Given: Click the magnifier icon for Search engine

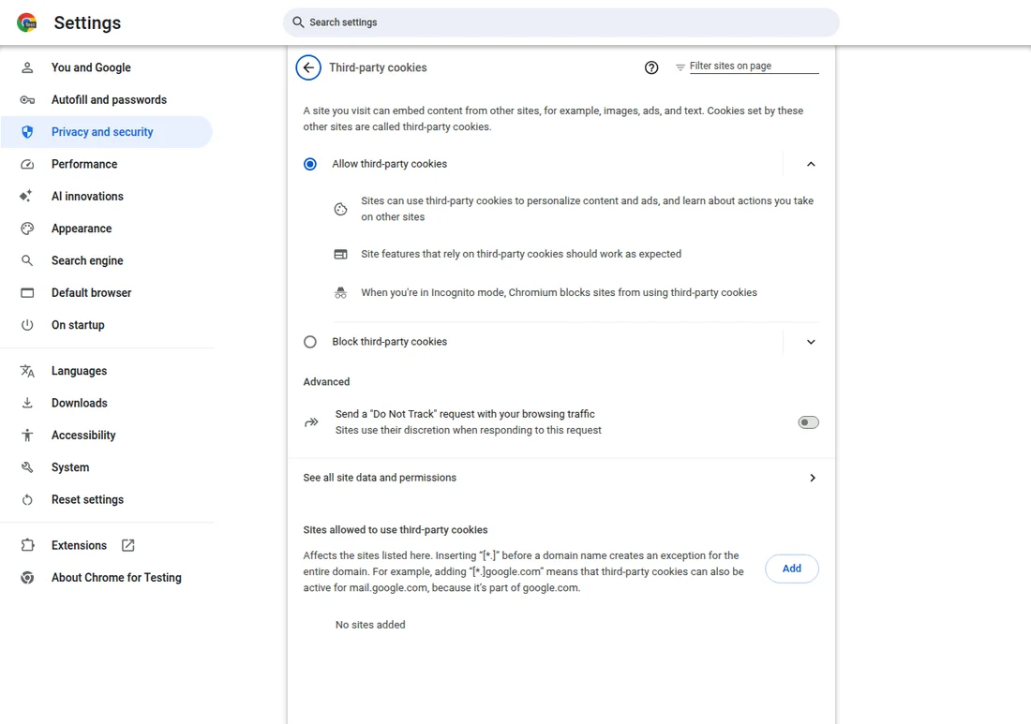Looking at the screenshot, I should (x=27, y=260).
